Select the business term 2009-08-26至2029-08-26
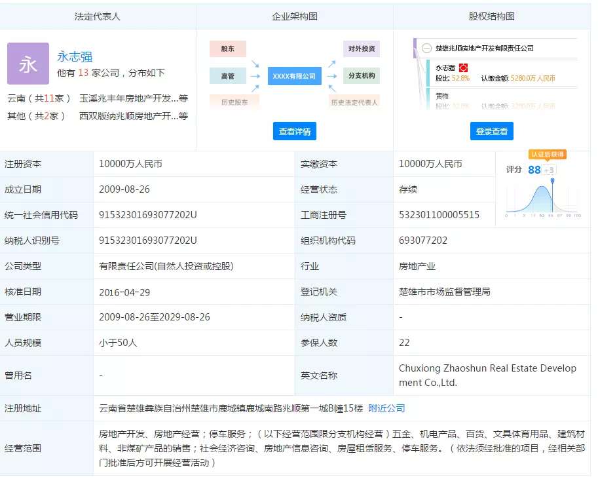 (155, 317)
